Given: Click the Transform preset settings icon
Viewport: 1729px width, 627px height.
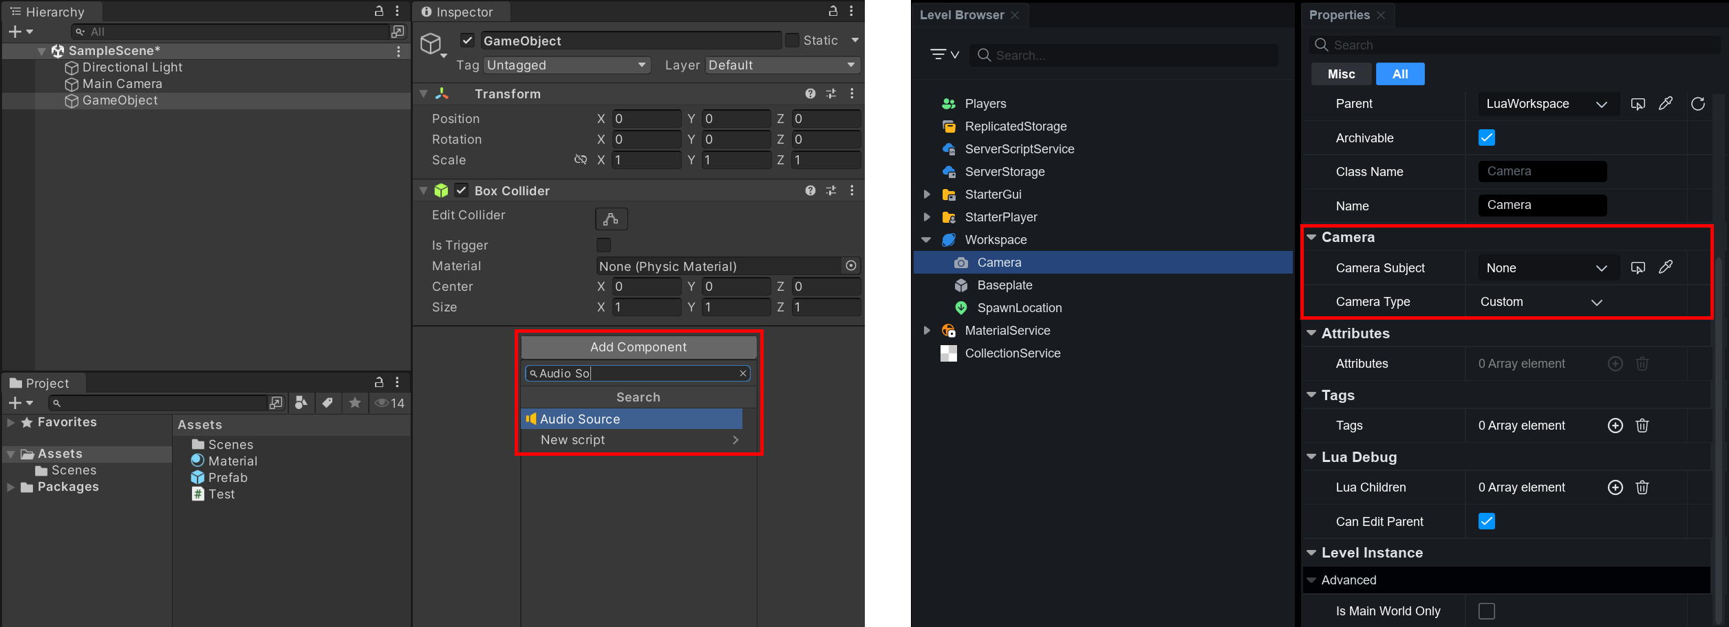Looking at the screenshot, I should click(x=831, y=93).
